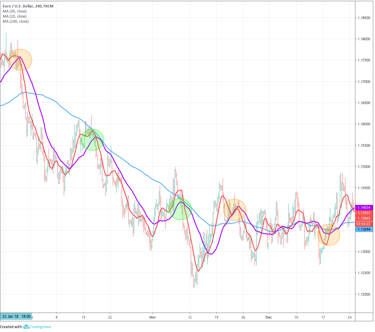Click the green circle before Nov 12
Viewport: 375px width, 332px height.
180,209
